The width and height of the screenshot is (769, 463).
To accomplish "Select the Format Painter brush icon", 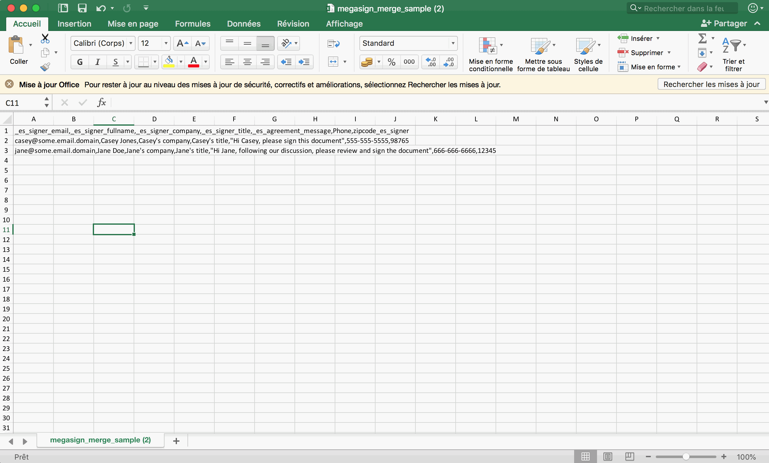I will tap(45, 67).
